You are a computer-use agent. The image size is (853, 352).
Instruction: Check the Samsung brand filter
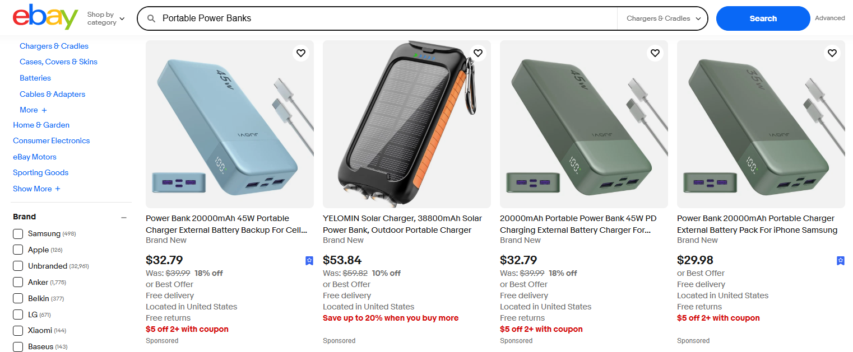pos(17,234)
